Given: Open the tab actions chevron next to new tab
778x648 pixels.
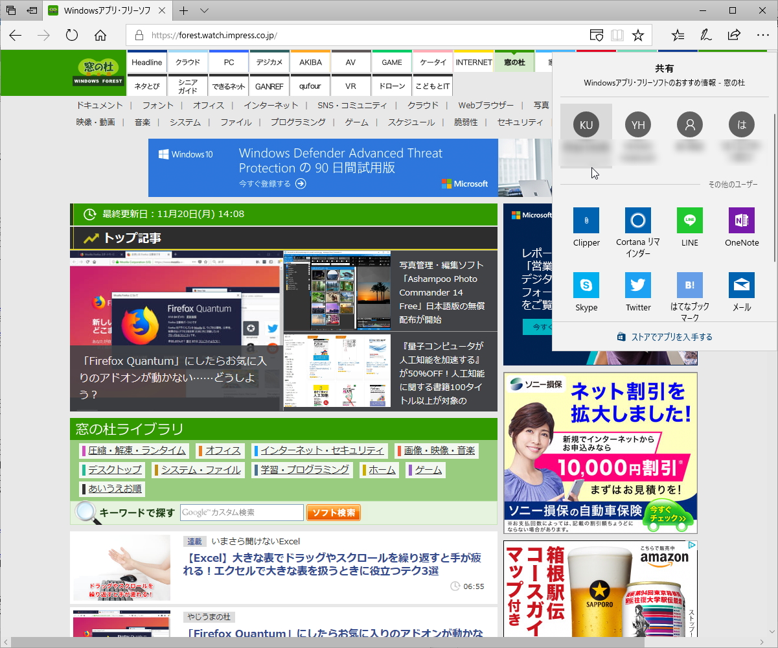Looking at the screenshot, I should tap(204, 11).
